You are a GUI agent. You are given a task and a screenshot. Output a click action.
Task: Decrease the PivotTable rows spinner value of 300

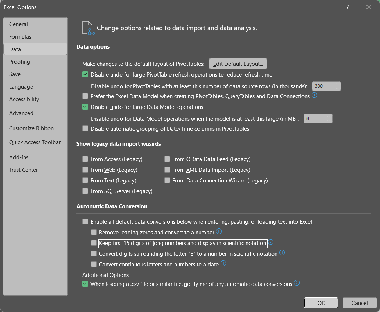point(337,88)
